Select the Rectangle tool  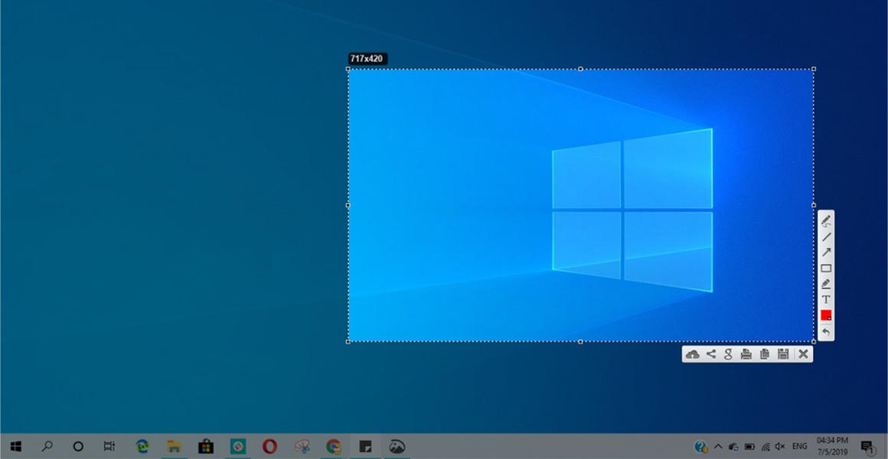pyautogui.click(x=826, y=269)
